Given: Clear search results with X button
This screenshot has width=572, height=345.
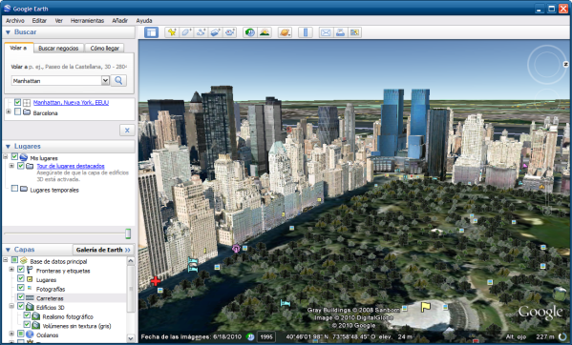Looking at the screenshot, I should 127,130.
